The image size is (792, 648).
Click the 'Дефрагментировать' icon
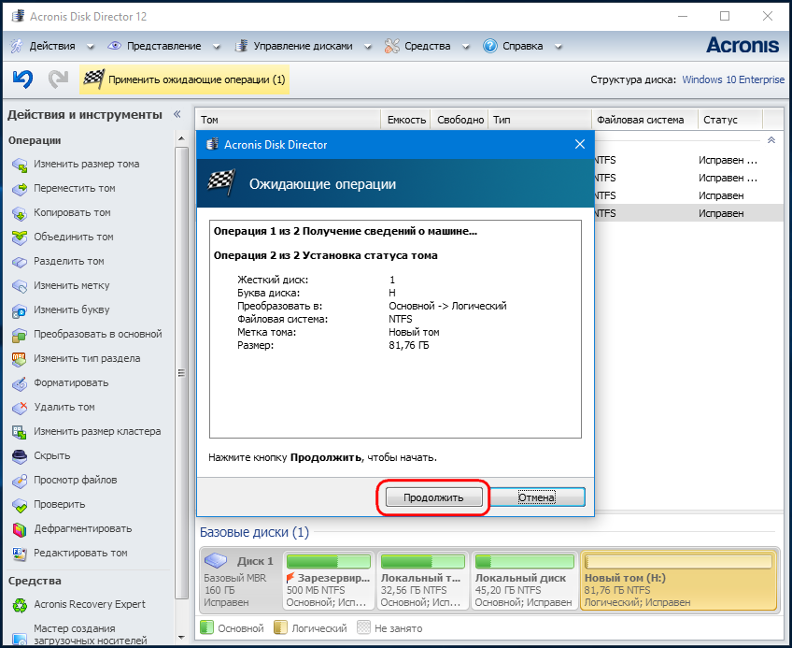[x=21, y=529]
